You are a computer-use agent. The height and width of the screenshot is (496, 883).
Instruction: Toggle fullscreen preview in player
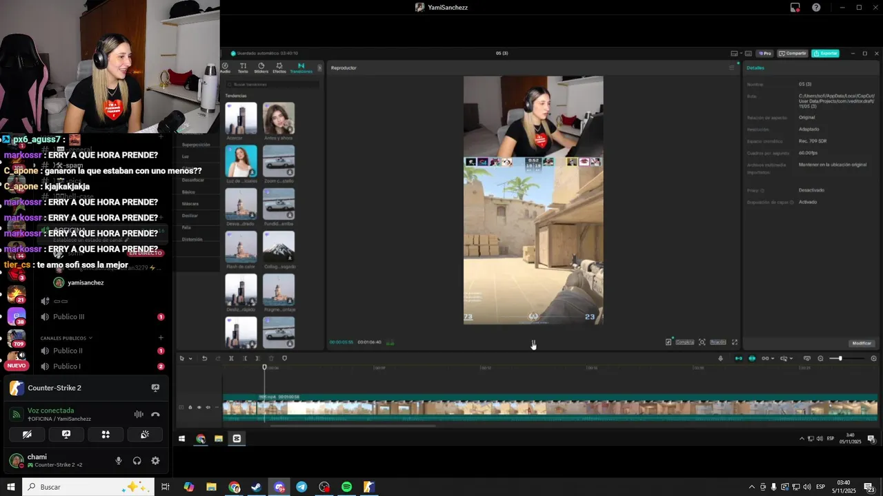pyautogui.click(x=735, y=342)
